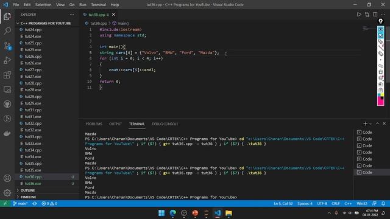Viewport: 390px width, 219px height.
Task: Open tut24.cpp in the Explorer list
Action: pyautogui.click(x=47, y=30)
